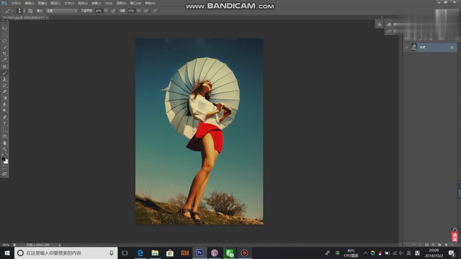Click Bandicam record icon in taskbar
Screen dimensions: 461x259
pos(244,253)
